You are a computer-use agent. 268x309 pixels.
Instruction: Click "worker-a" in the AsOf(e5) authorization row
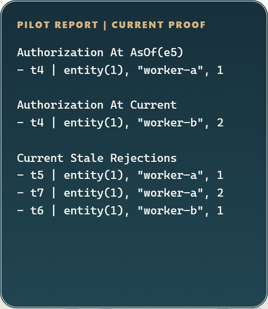point(170,70)
